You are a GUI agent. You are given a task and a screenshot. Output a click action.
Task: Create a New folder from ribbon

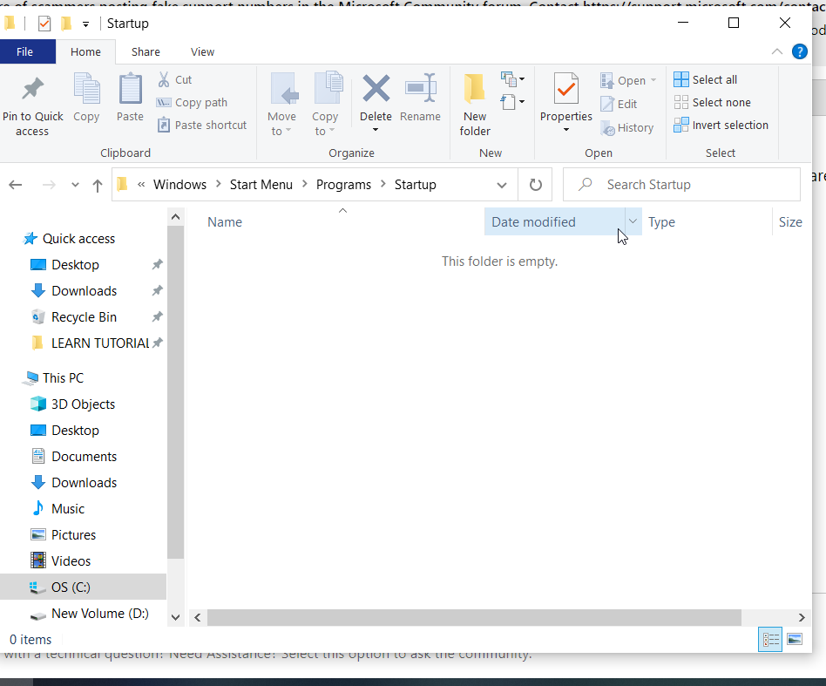[x=475, y=105]
